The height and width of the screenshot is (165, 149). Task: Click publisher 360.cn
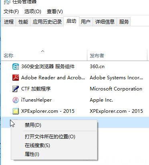pyautogui.click(x=97, y=67)
